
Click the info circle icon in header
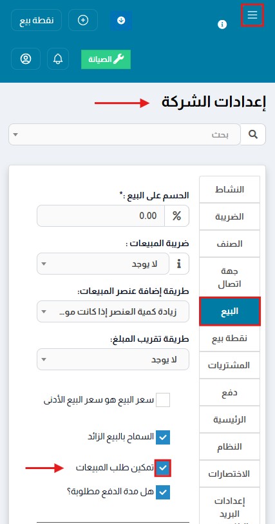[222, 25]
